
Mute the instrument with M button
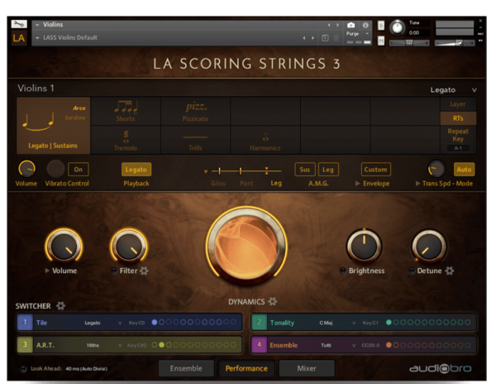click(381, 41)
